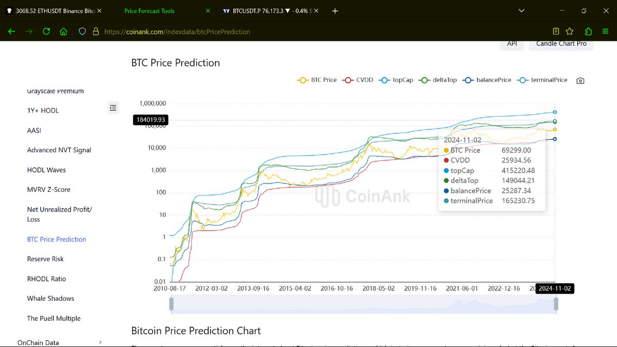This screenshot has width=617, height=347.
Task: Click the shield tracking protection icon
Action: [82, 31]
